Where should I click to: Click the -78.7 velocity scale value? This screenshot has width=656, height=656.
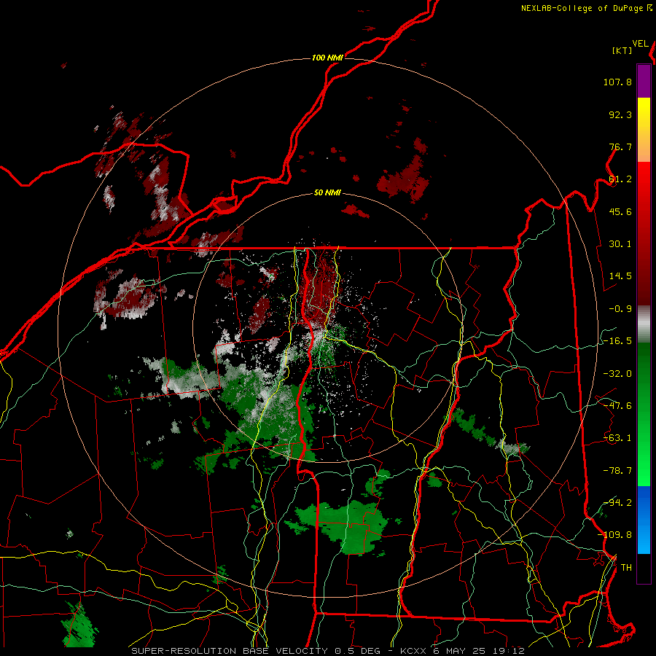click(x=617, y=471)
